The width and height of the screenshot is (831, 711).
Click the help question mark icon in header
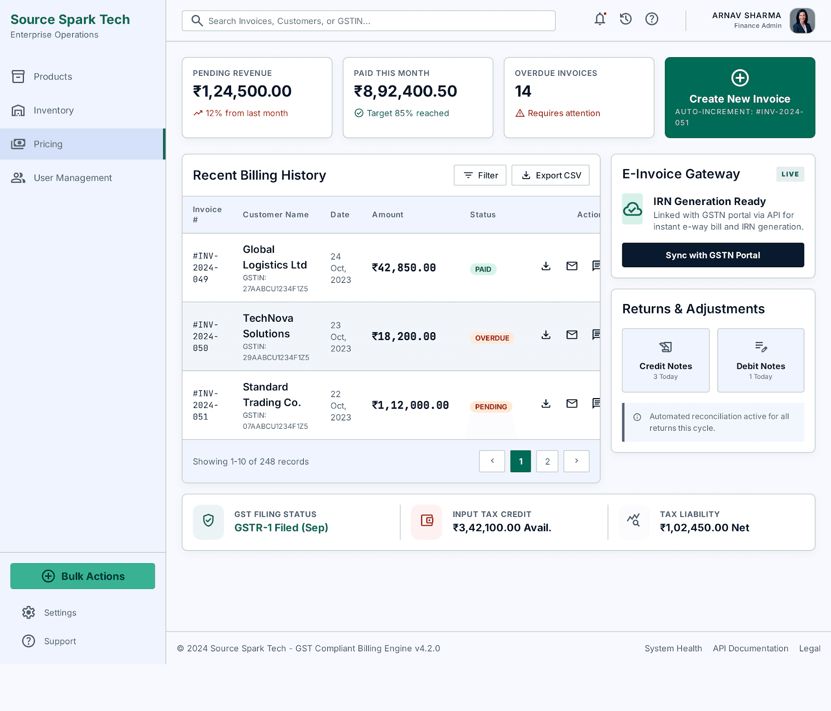tap(652, 19)
